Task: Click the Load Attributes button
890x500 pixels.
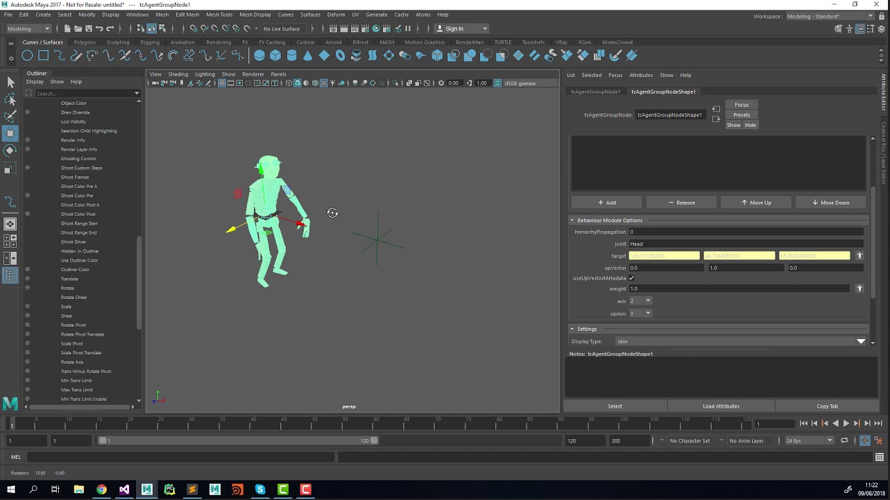Action: pos(721,406)
